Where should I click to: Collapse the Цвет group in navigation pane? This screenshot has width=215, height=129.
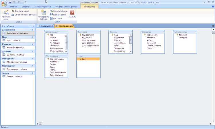coord(32,37)
